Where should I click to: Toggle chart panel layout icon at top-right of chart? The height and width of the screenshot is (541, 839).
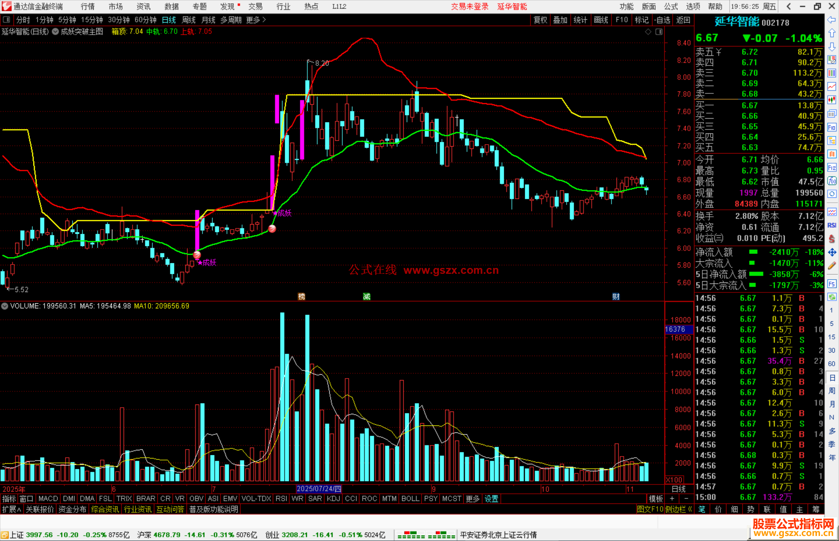tap(659, 32)
